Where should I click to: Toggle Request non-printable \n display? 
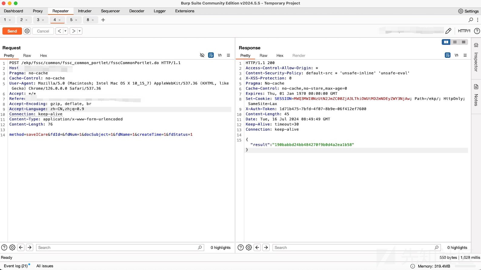click(x=220, y=55)
